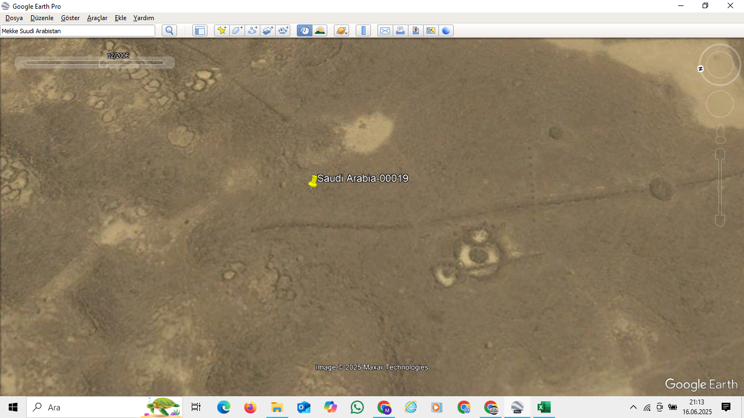Screen dimensions: 744x418
Task: Click the Look joystick ring control
Action: 720,65
